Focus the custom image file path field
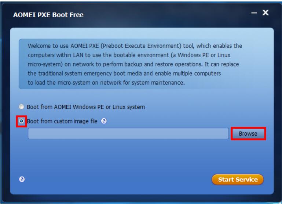Screen dimensions: 282x204 click(x=128, y=133)
